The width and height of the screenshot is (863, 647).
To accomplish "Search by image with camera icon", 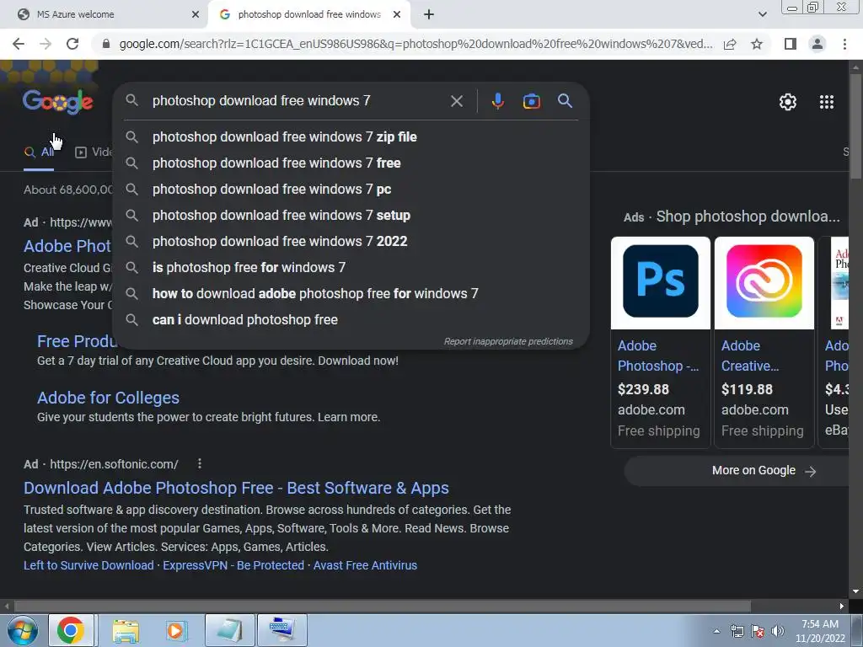I will (x=531, y=101).
